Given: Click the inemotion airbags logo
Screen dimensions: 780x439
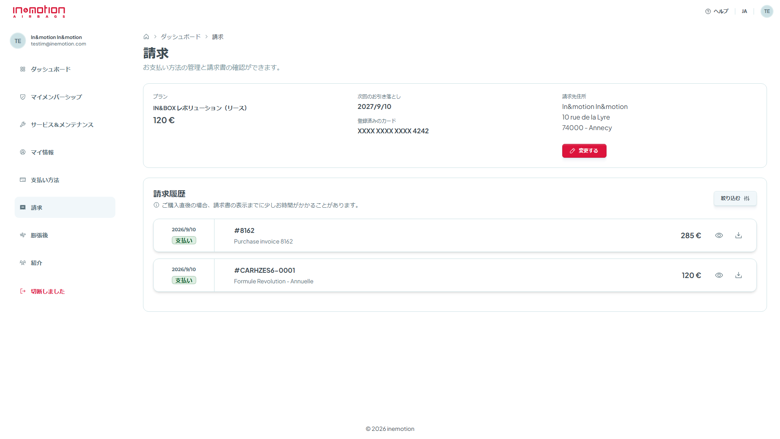Looking at the screenshot, I should pos(39,11).
